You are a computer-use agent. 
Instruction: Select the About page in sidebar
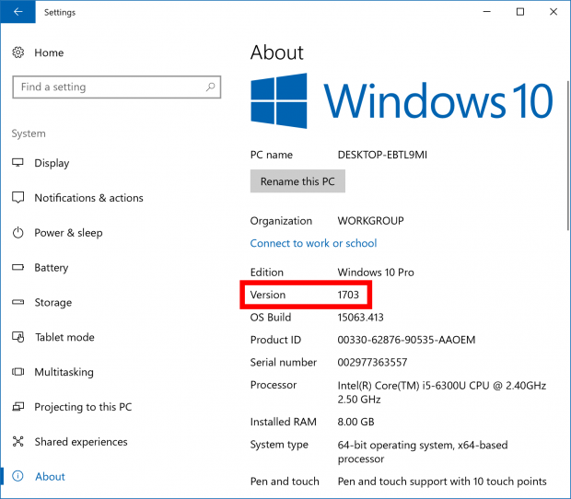point(50,477)
